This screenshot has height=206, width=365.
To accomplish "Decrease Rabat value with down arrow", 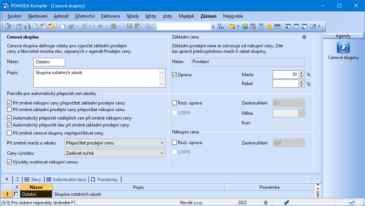I will point(302,85).
